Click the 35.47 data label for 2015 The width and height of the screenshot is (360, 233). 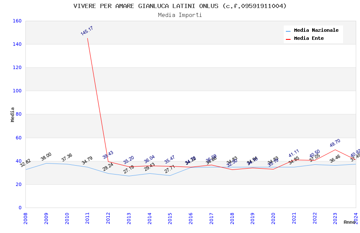point(170,160)
